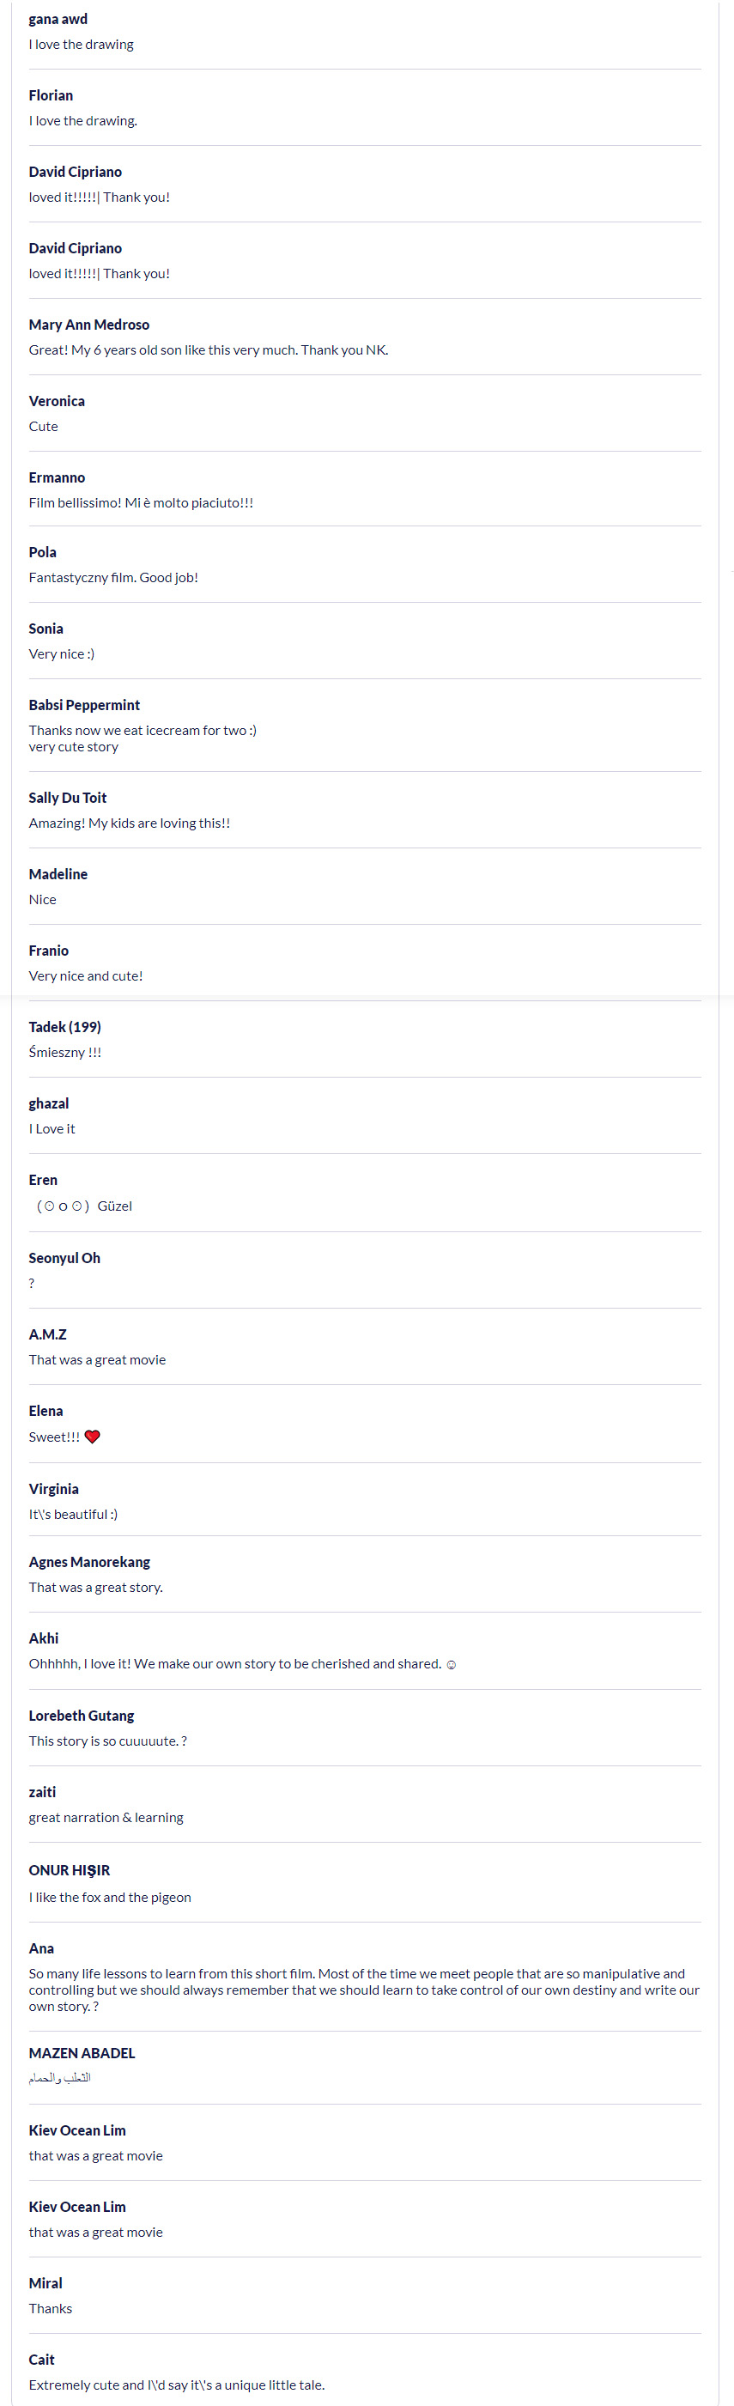Select Mary Ann Medroso's comment text
The height and width of the screenshot is (2406, 734).
[x=209, y=350]
